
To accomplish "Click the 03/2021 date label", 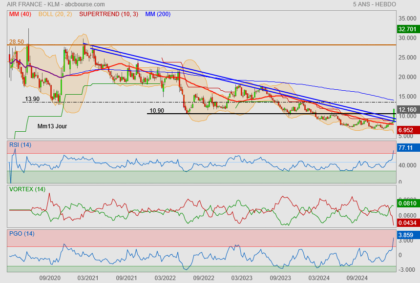I will 88,278.
